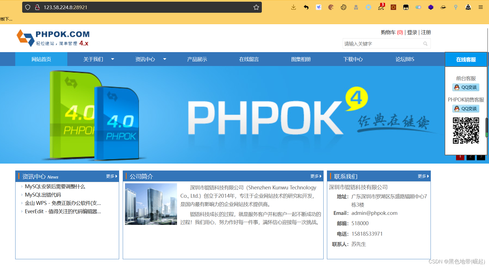Select the 下载中心 navigation item

coord(353,59)
